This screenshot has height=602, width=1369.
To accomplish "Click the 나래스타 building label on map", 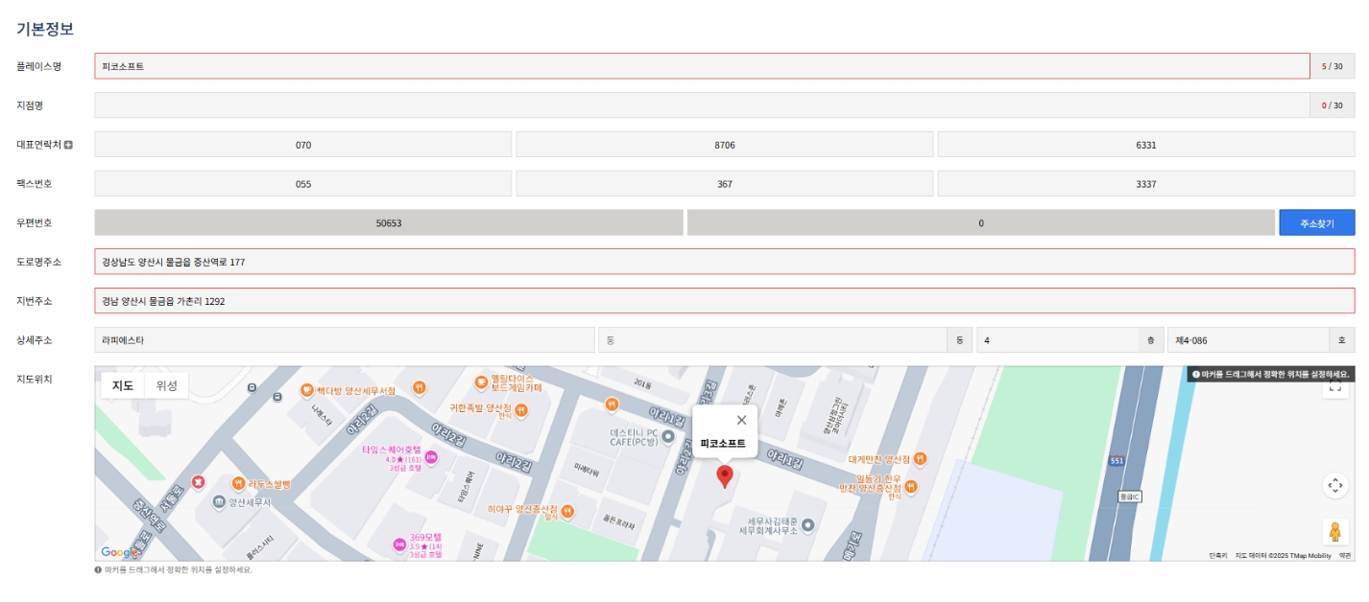I will [320, 413].
